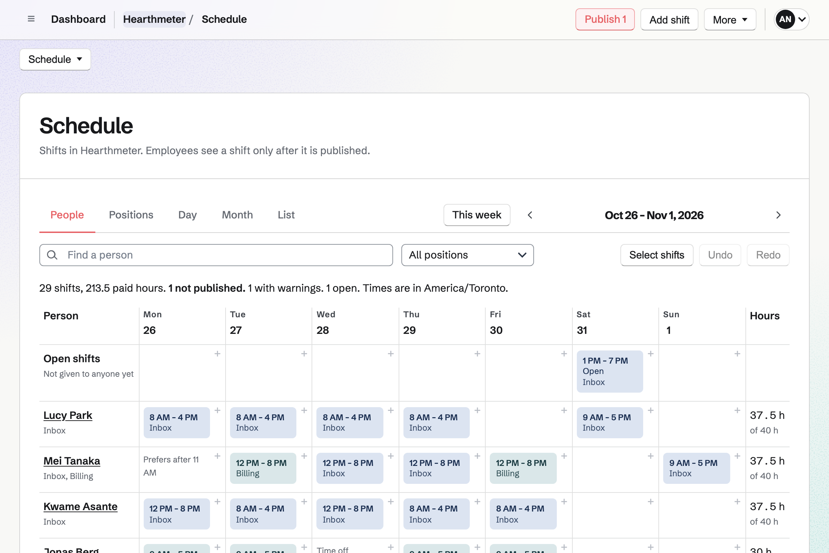Open the AN account menu

792,19
